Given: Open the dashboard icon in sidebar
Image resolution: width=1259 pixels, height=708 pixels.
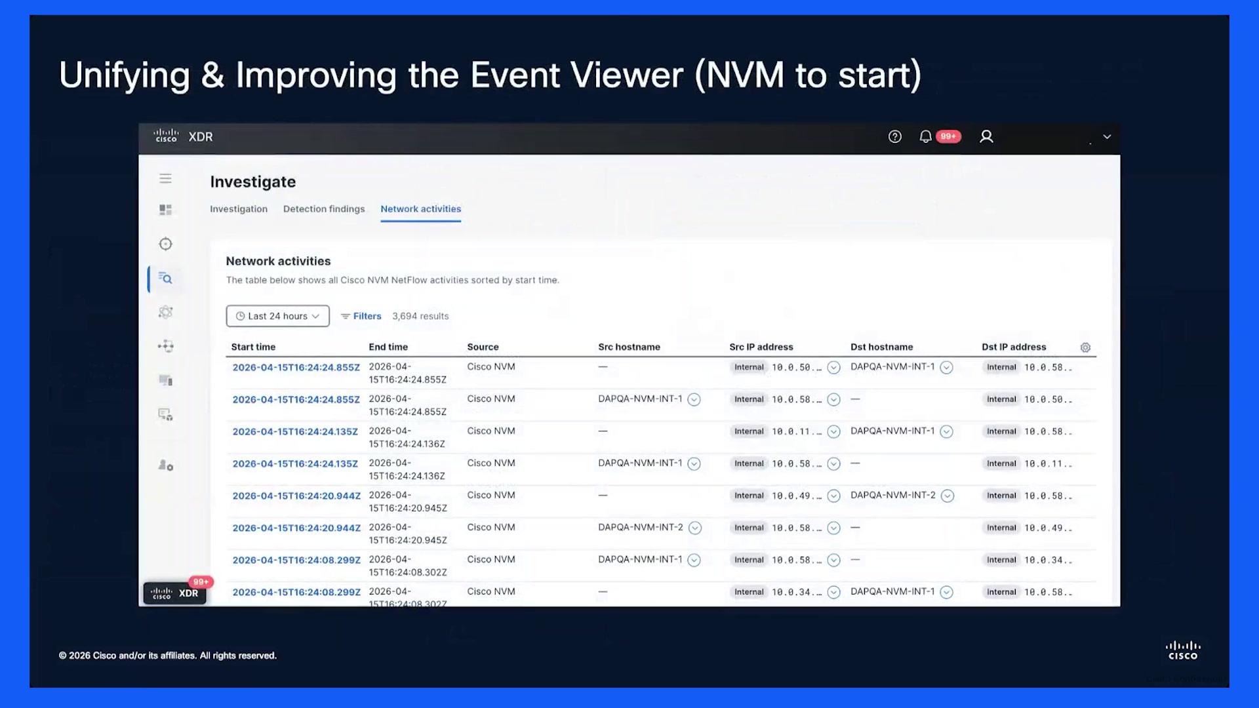Looking at the screenshot, I should point(165,210).
